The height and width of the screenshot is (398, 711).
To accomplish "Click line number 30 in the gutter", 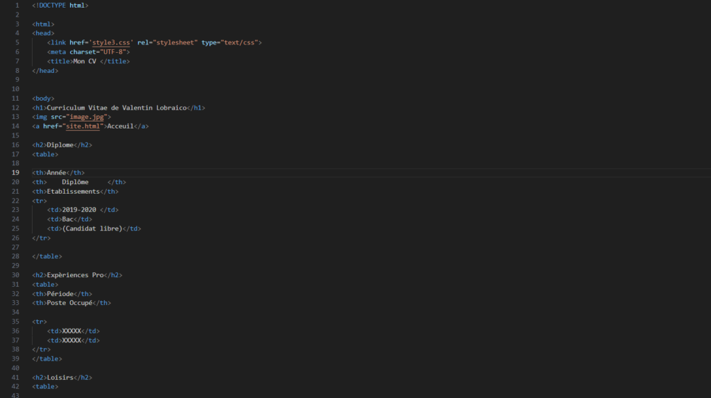I will pos(15,275).
